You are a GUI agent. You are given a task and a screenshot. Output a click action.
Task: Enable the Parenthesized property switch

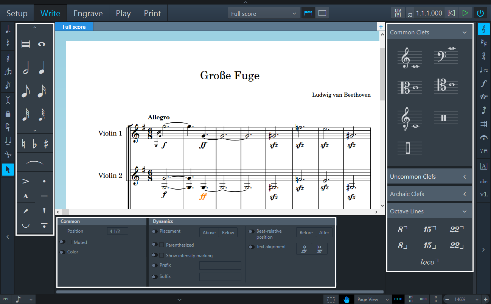155,245
